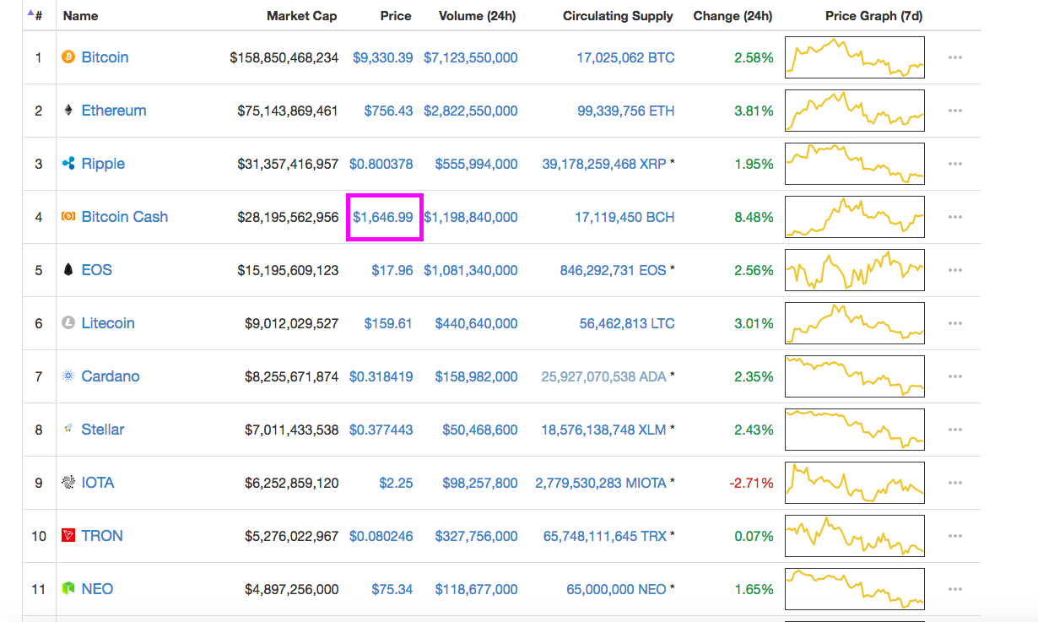The image size is (1038, 622).
Task: Open the IOTA name link
Action: [x=98, y=483]
